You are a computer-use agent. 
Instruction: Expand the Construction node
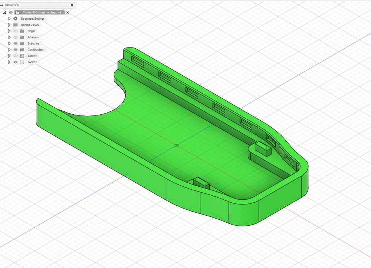point(9,49)
